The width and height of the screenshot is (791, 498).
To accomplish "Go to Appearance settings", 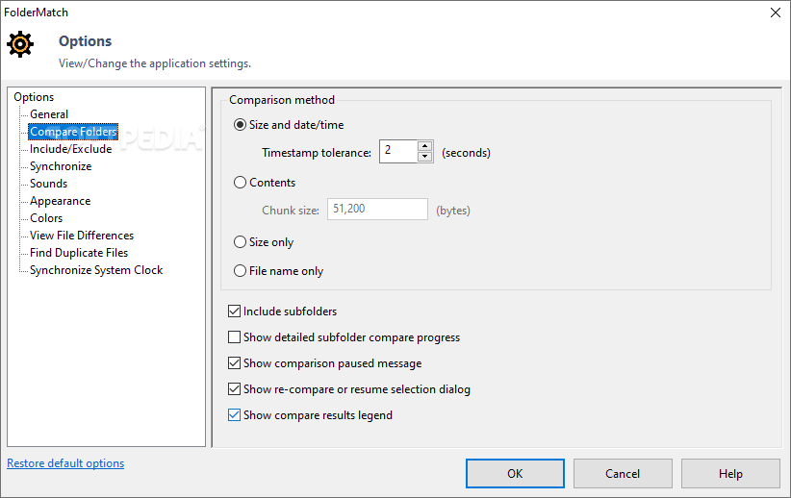I will (60, 201).
